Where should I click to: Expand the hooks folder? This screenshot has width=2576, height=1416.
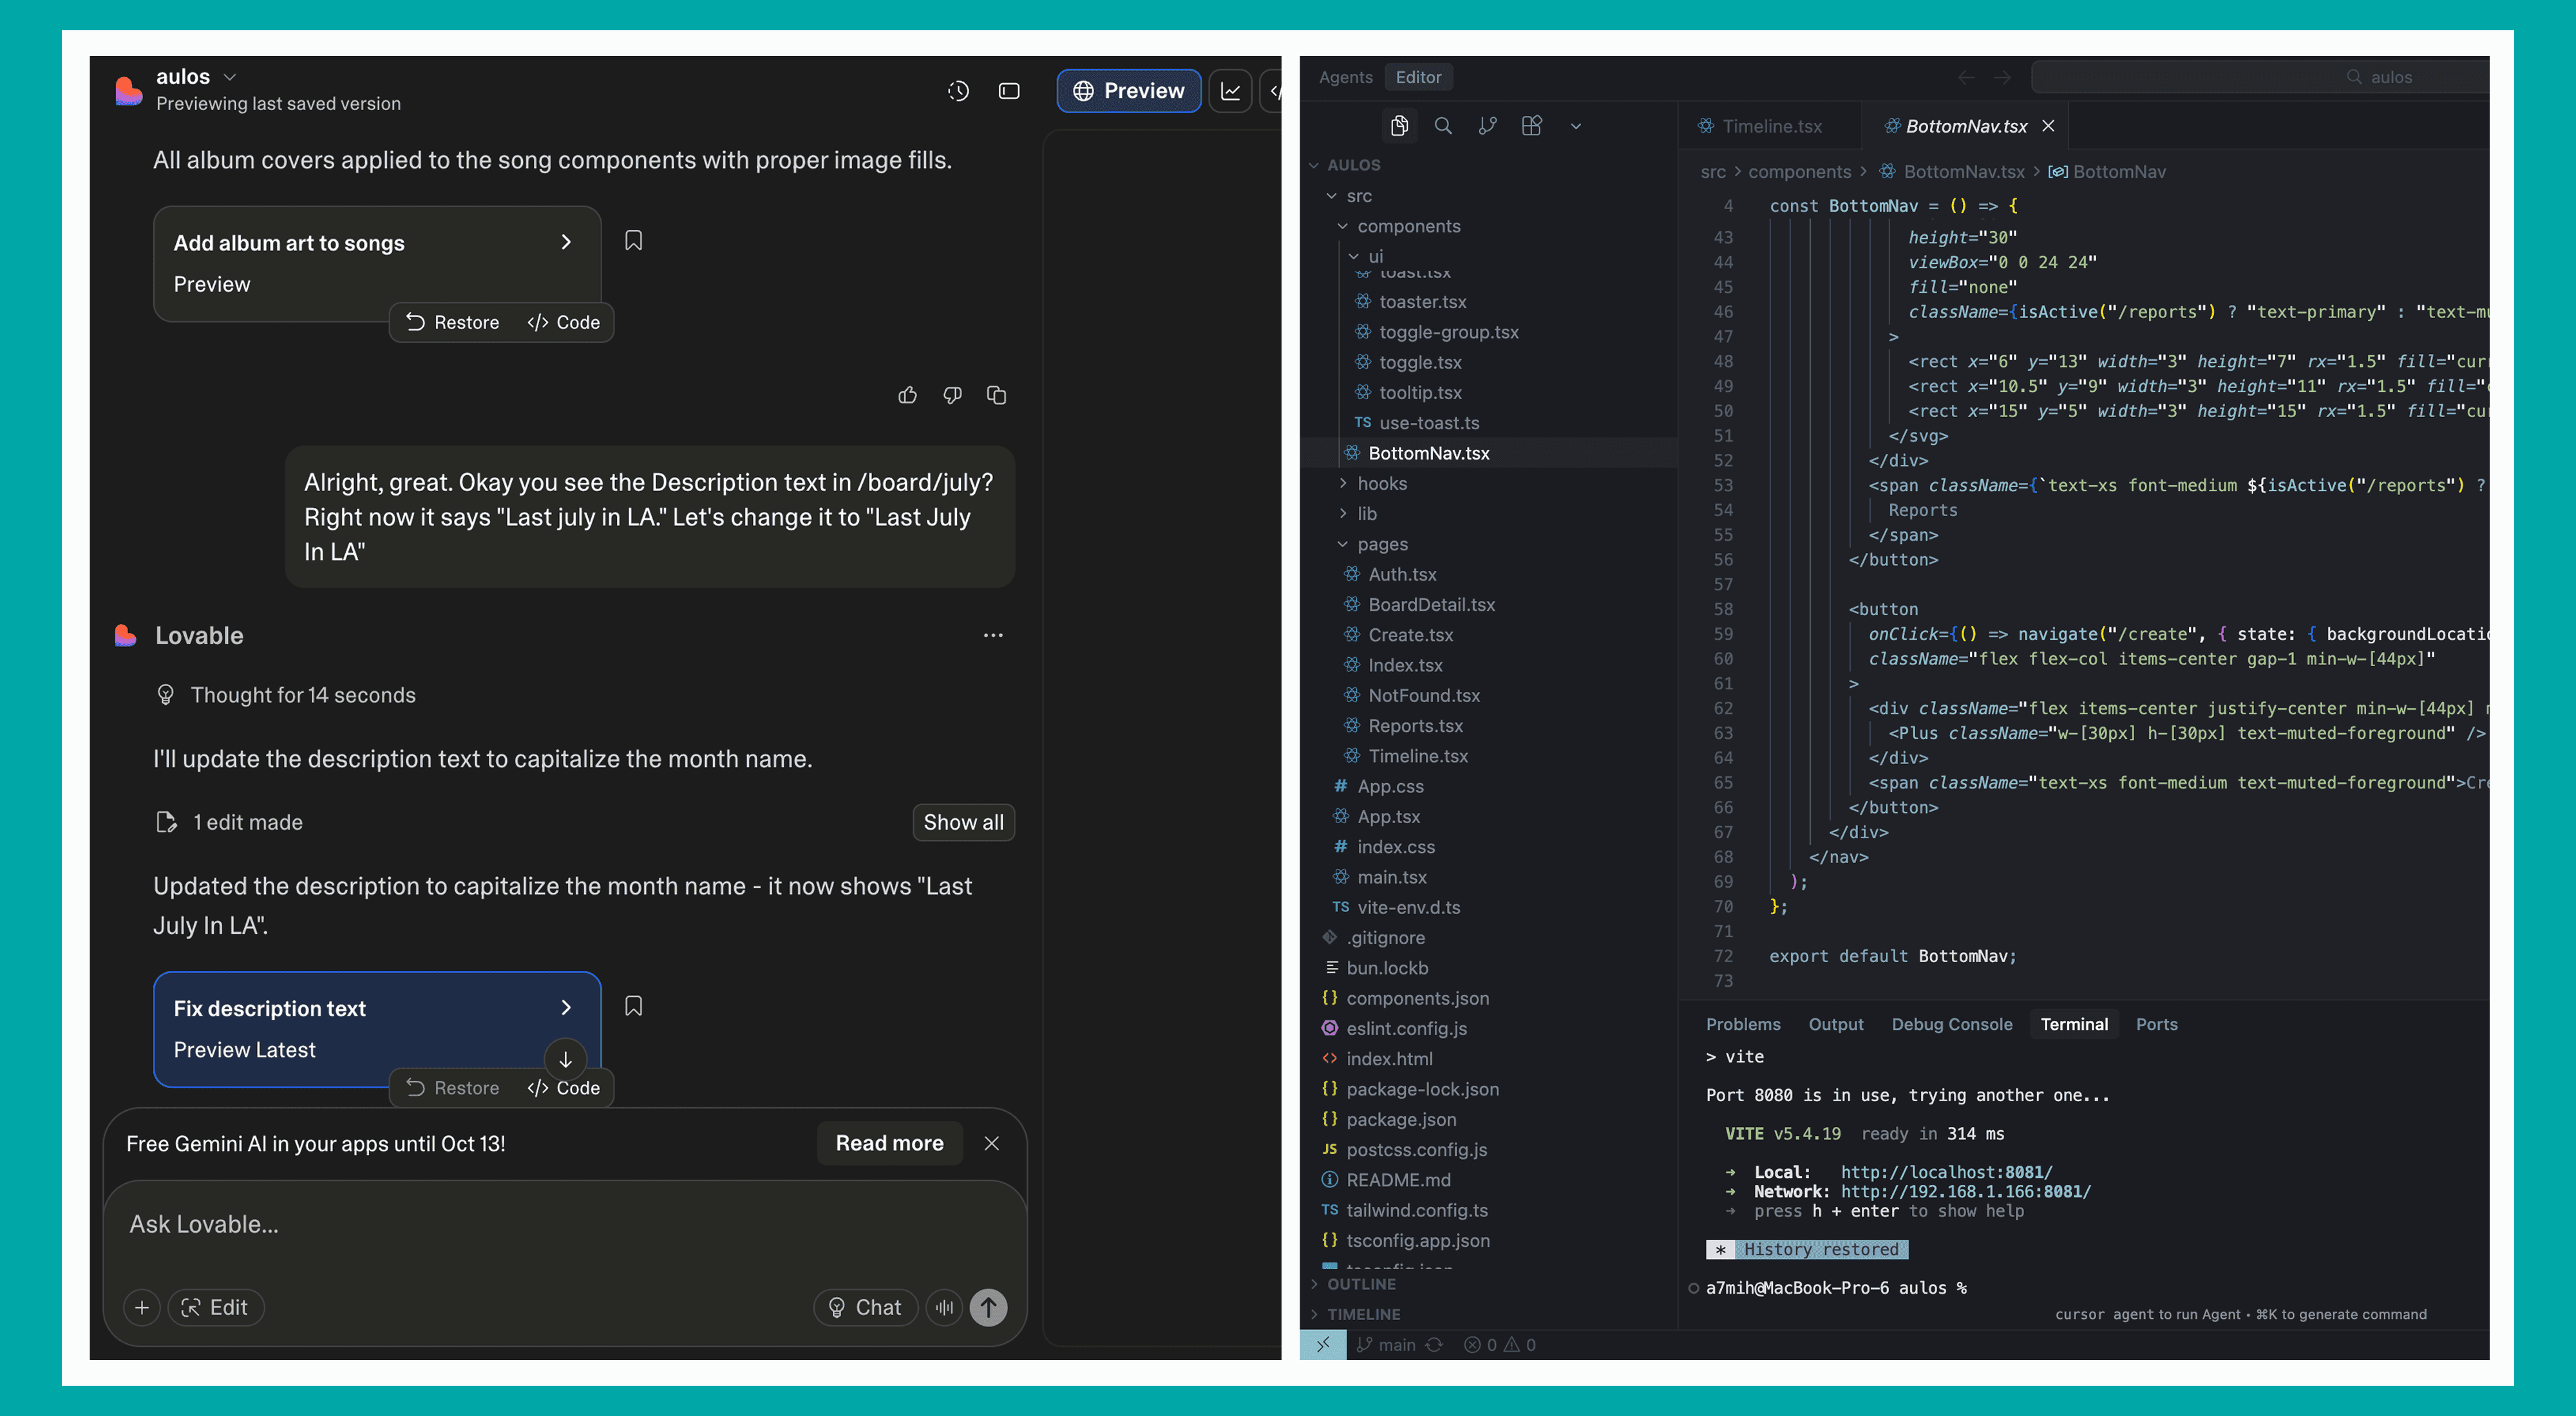tap(1382, 483)
